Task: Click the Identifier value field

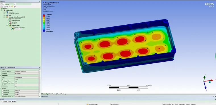Action: [x=26, y=85]
